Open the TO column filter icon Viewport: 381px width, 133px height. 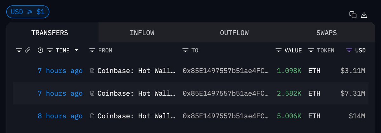tap(186, 50)
